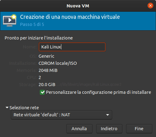The width and height of the screenshot is (156, 137).
Task: Click the Creazione di una nuova macchina virtuale heading
Action: tap(70, 17)
